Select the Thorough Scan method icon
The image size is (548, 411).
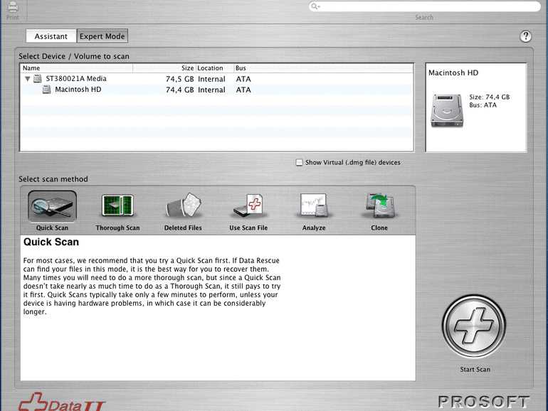coord(117,205)
